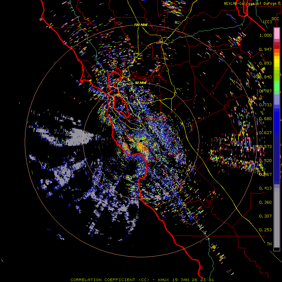282x282 pixels.
Task: Click the 0.680 legend value
Action: point(265,119)
